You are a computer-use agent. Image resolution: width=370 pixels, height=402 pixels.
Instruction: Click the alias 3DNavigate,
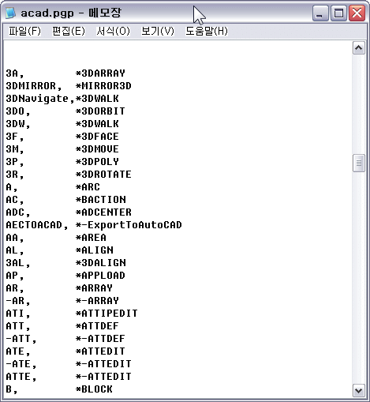(40, 99)
